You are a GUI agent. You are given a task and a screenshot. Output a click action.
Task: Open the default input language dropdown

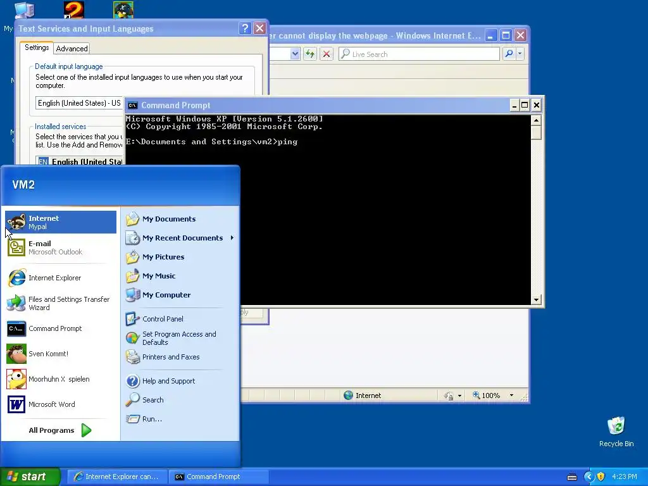click(x=79, y=103)
